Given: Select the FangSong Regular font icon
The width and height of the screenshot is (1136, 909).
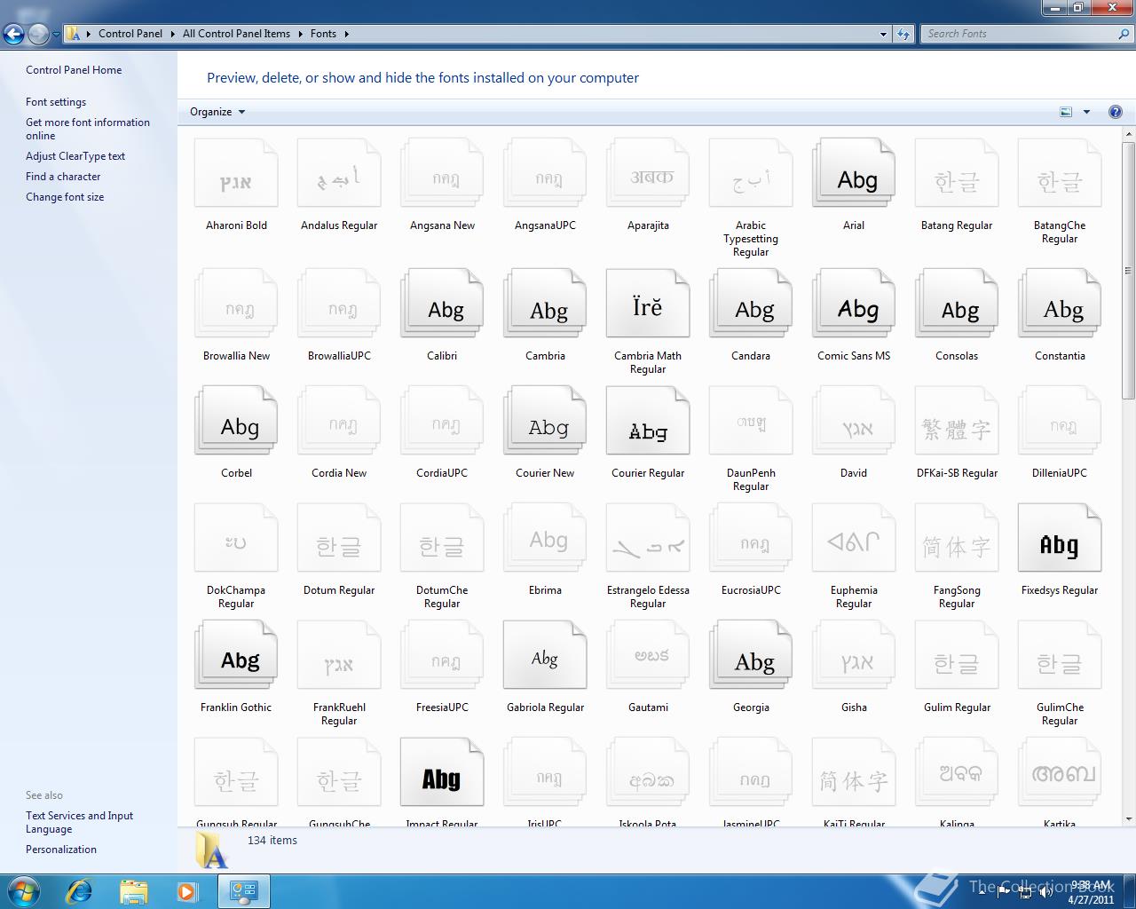Looking at the screenshot, I should point(957,538).
